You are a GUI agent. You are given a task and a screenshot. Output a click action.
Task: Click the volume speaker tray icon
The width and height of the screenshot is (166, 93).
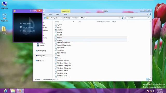click(154, 91)
